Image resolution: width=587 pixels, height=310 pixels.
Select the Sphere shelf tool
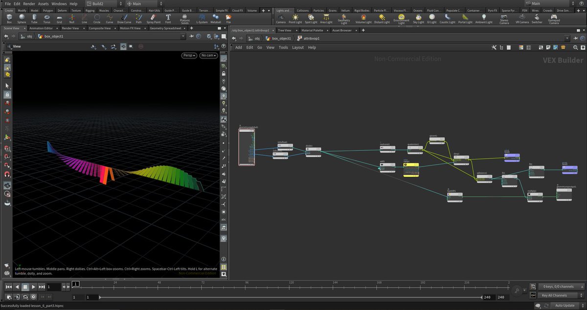22,19
